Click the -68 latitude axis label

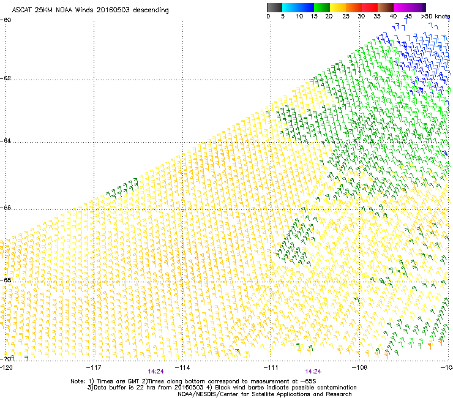[6, 280]
